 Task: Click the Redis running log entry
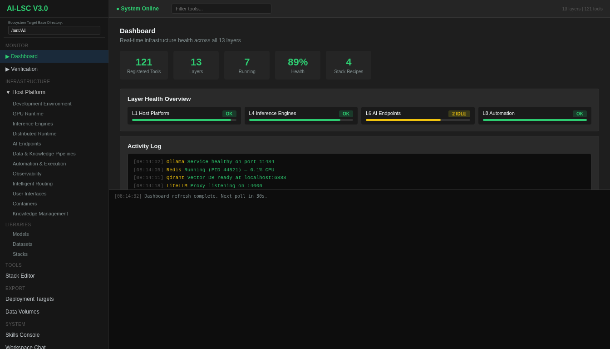click(x=204, y=170)
